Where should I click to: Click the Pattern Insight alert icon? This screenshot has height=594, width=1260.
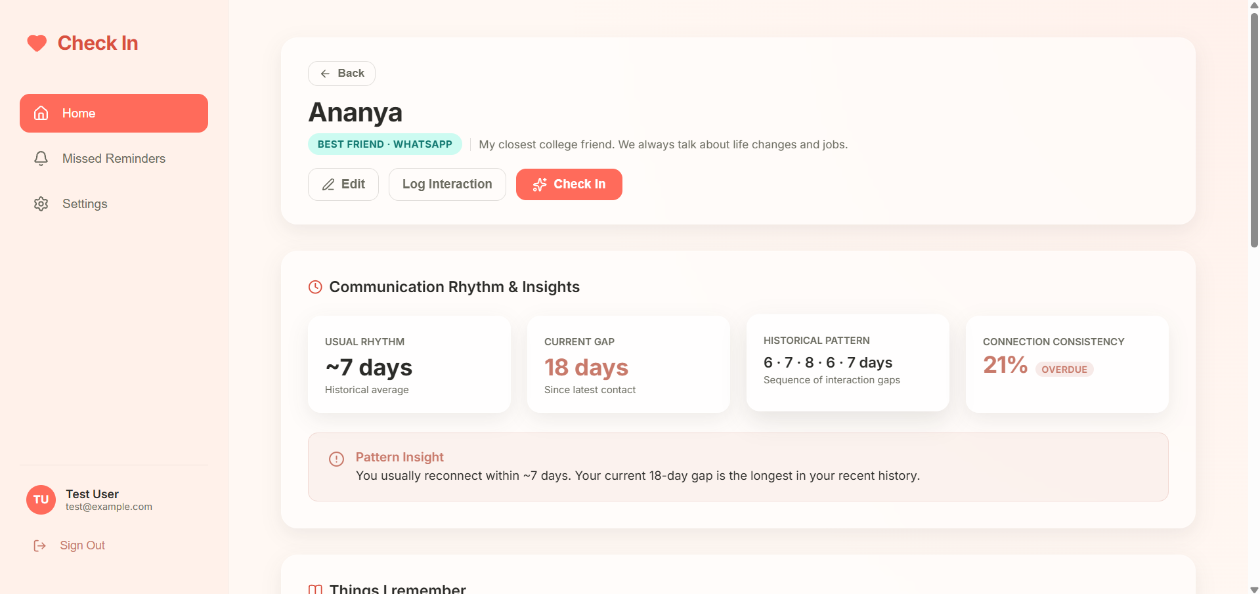click(336, 459)
